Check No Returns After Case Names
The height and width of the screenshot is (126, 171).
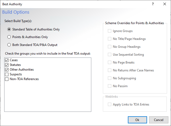click(109, 70)
